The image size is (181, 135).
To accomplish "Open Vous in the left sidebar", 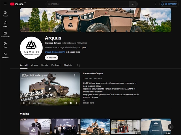I will pyautogui.click(x=5, y=45).
